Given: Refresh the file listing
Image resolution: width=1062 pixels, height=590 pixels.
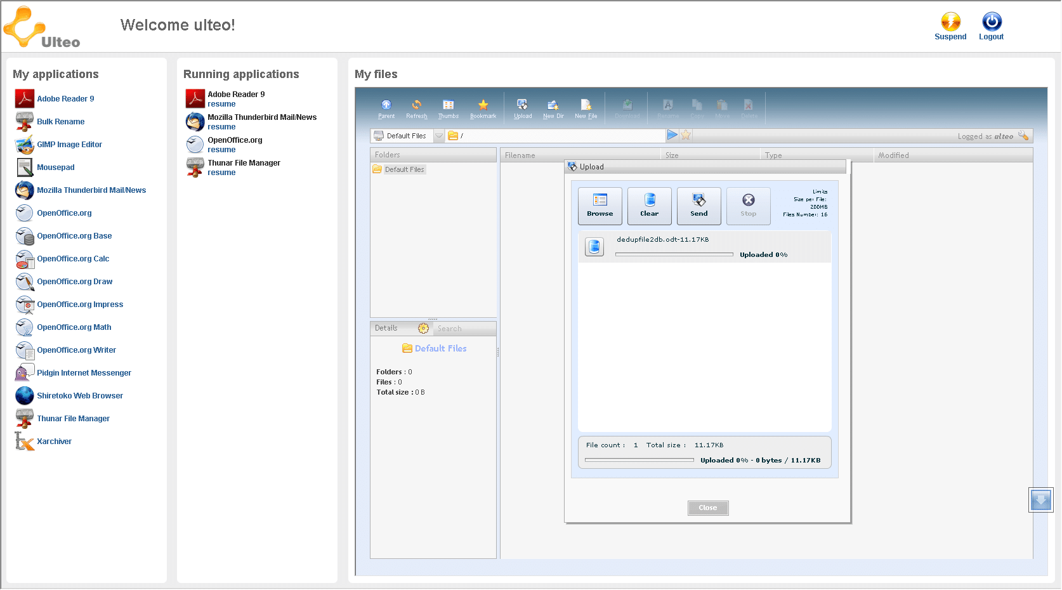Looking at the screenshot, I should coord(417,108).
